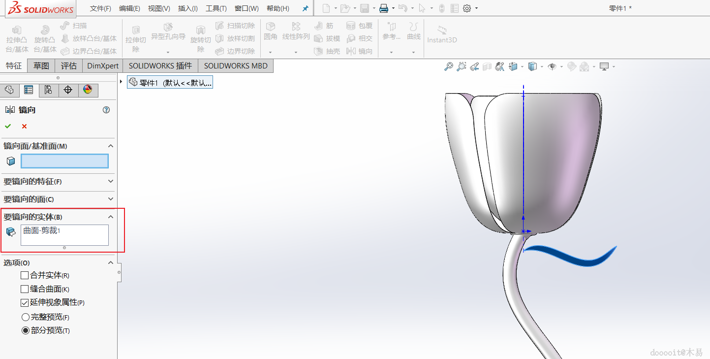Click the green checkmark to confirm mirror
The height and width of the screenshot is (359, 710).
8,127
